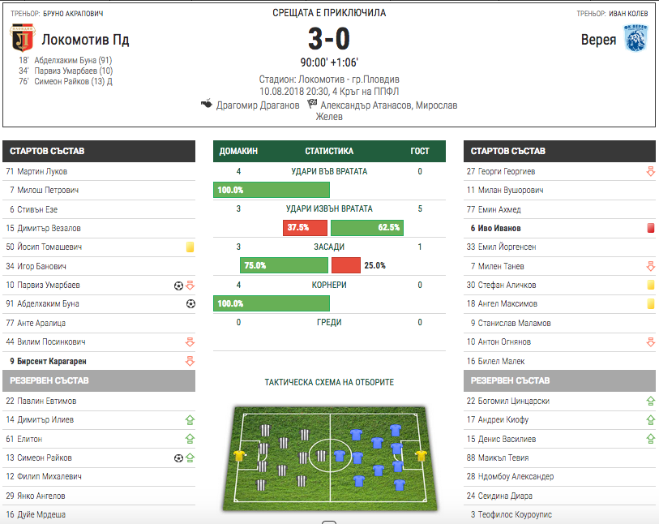
Task: Click the substituted-on arrow for Богомил Цинцарски
Action: (x=651, y=402)
